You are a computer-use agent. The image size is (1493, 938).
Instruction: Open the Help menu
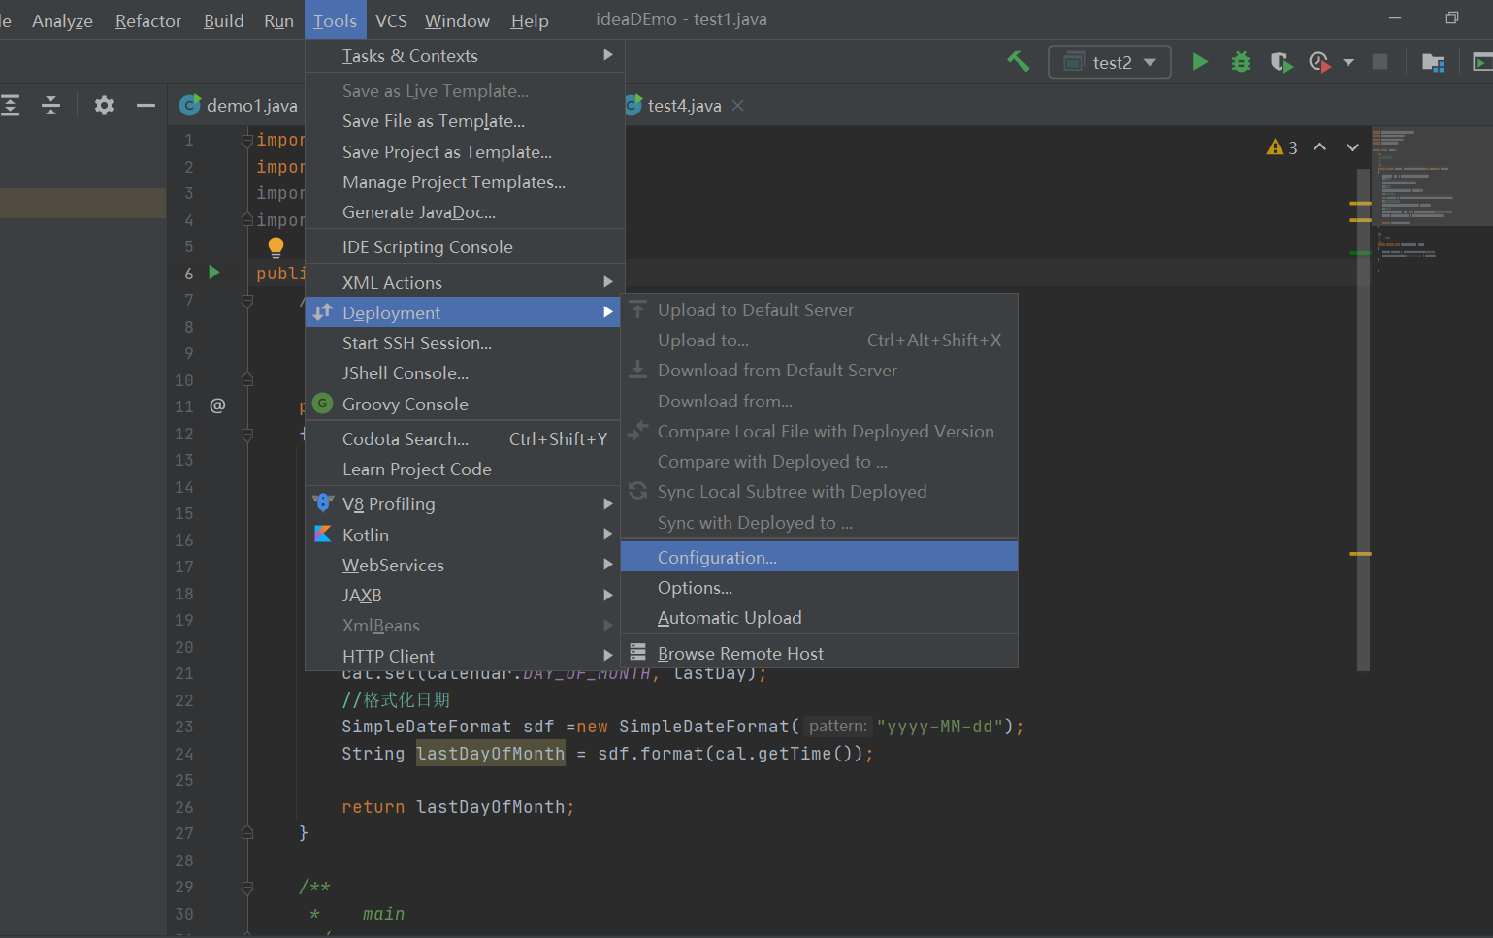pos(530,20)
